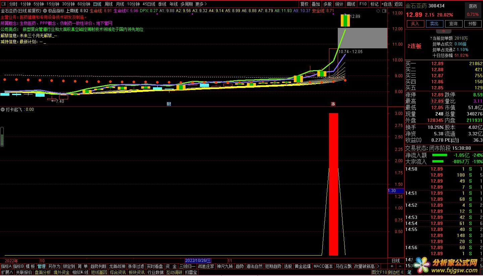Image resolution: width=483 pixels, height=276 pixels.
Task: Switch to 月线 monthly chart
Action: 120,4
